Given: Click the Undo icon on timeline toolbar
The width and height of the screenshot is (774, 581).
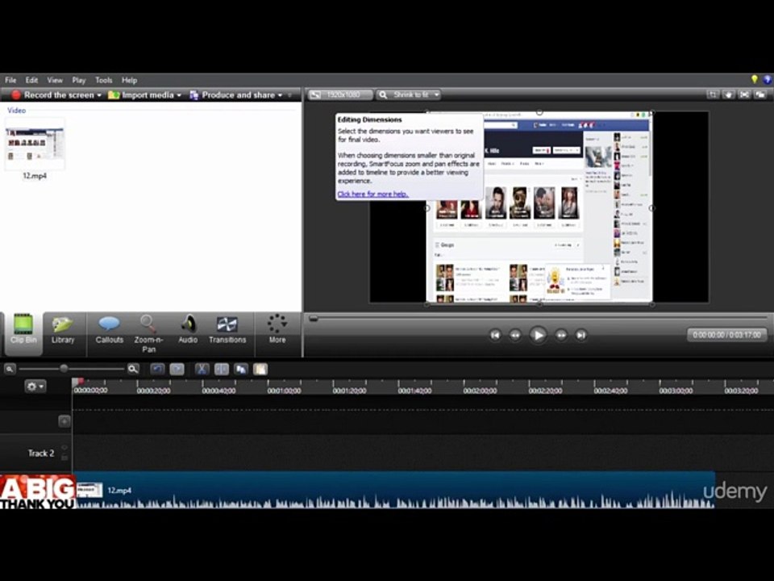Looking at the screenshot, I should [157, 369].
